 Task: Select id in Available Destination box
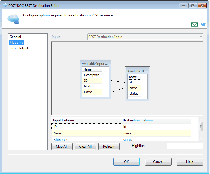[134, 82]
